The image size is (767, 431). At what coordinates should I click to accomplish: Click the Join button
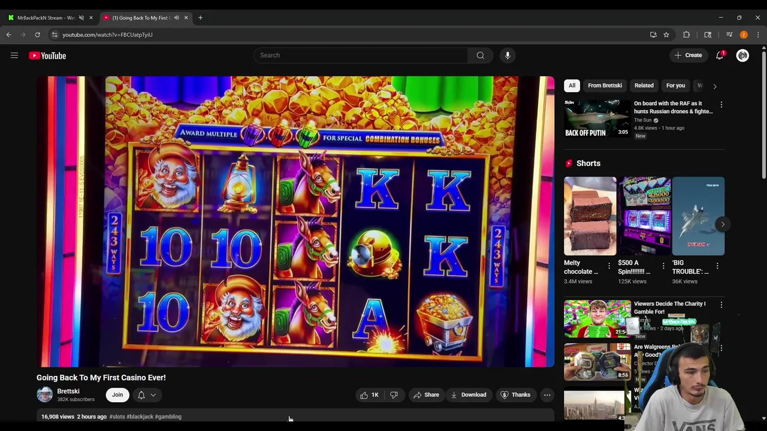tap(117, 395)
